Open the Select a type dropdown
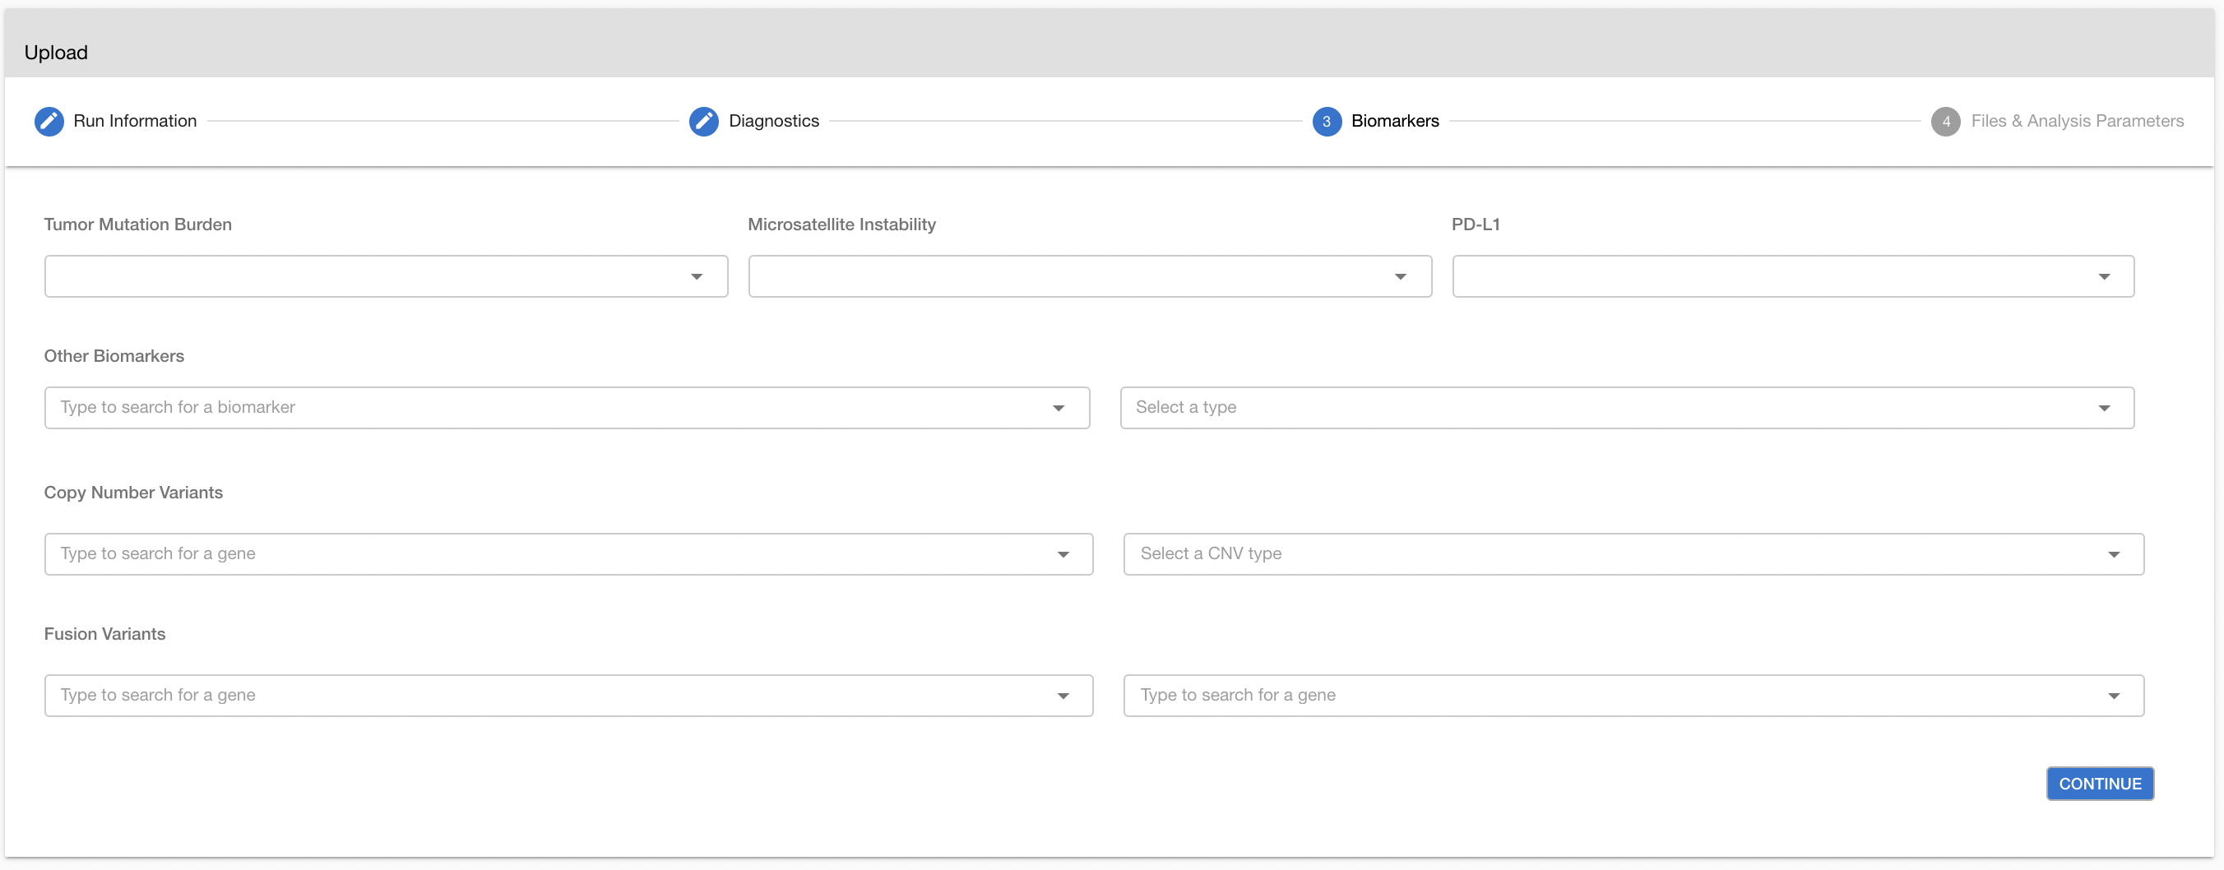 (1627, 407)
